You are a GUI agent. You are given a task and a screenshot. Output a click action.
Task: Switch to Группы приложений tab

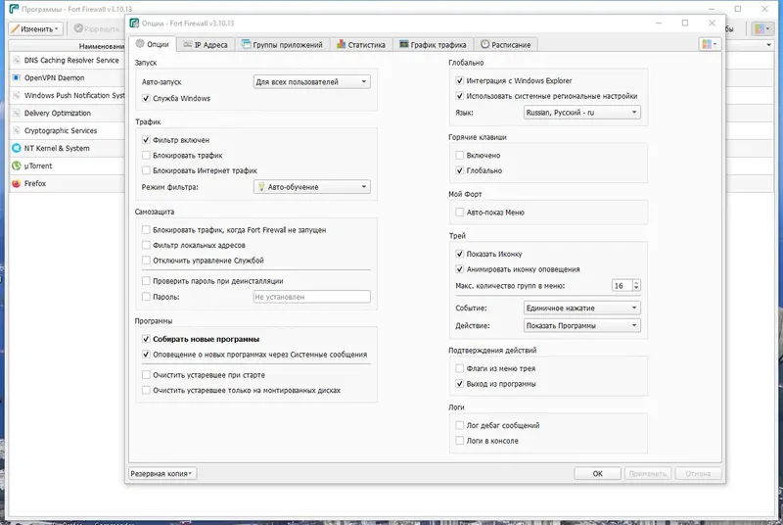click(x=282, y=44)
